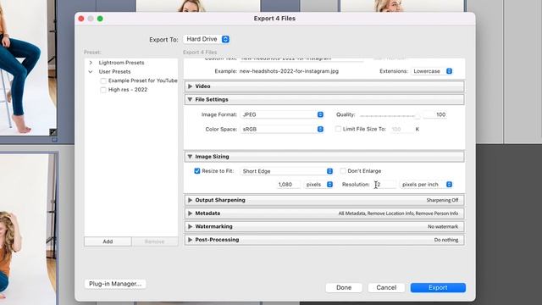542x305 pixels.
Task: Adjust the Quality slider
Action: (x=390, y=115)
